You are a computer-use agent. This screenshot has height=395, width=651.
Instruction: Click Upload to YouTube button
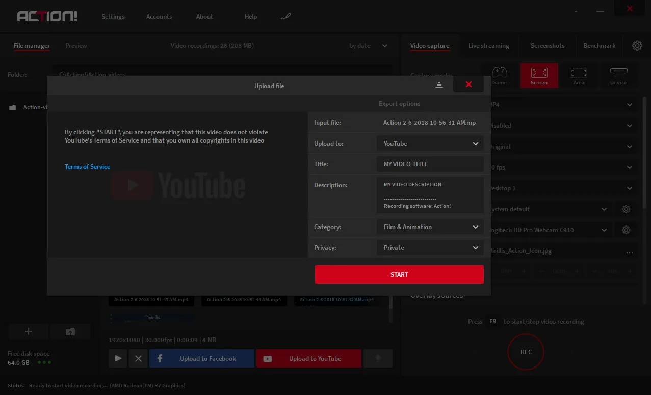tap(309, 358)
